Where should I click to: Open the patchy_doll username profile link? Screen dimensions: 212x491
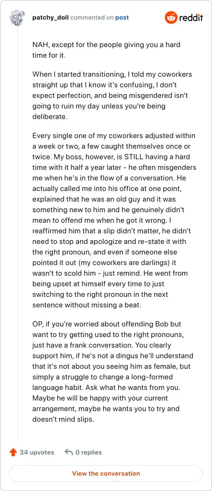click(x=50, y=17)
